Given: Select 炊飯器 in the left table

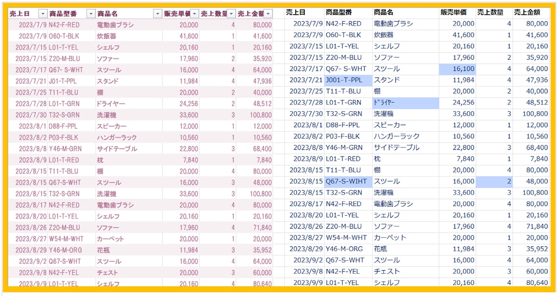Looking at the screenshot, I should pyautogui.click(x=106, y=36).
